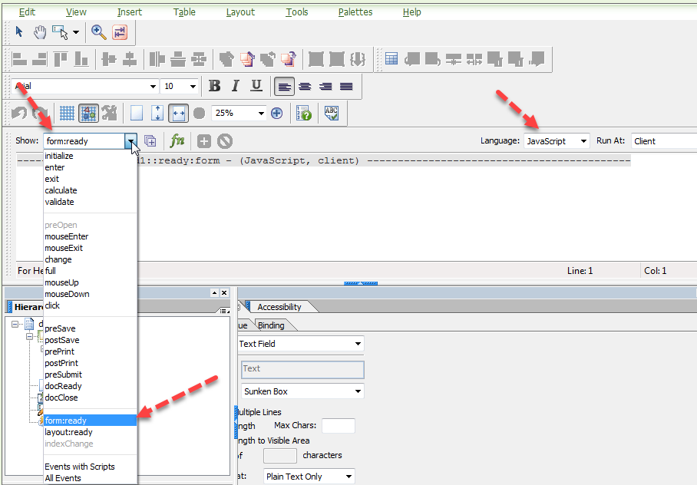
Task: Click the Max Chars input field
Action: pos(339,425)
